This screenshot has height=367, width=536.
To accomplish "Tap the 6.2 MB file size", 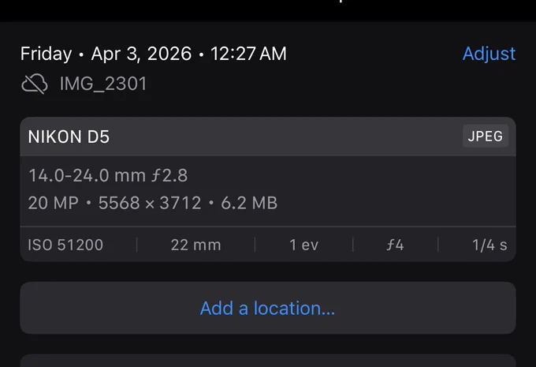I will [249, 203].
